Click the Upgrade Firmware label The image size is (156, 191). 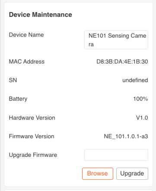point(33,155)
